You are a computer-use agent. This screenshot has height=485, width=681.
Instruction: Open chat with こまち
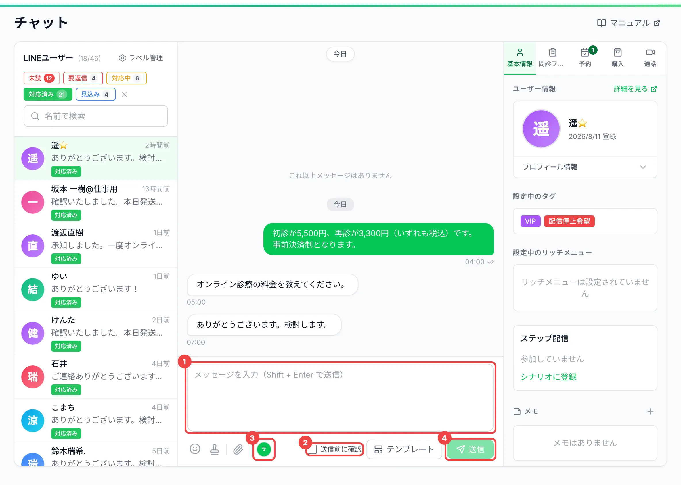click(x=96, y=420)
